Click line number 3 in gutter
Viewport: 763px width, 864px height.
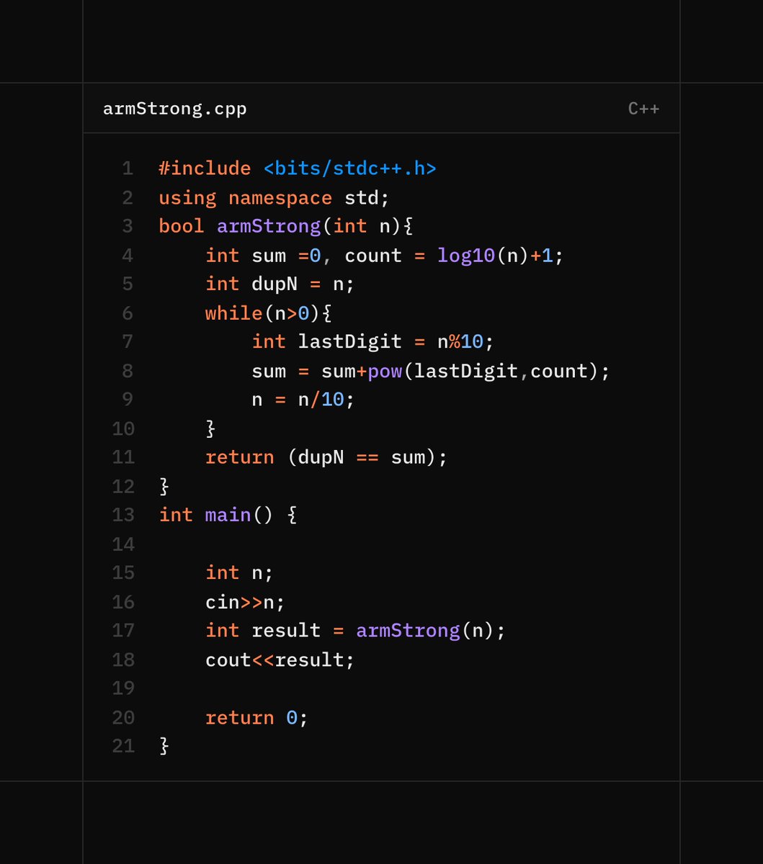pos(128,226)
